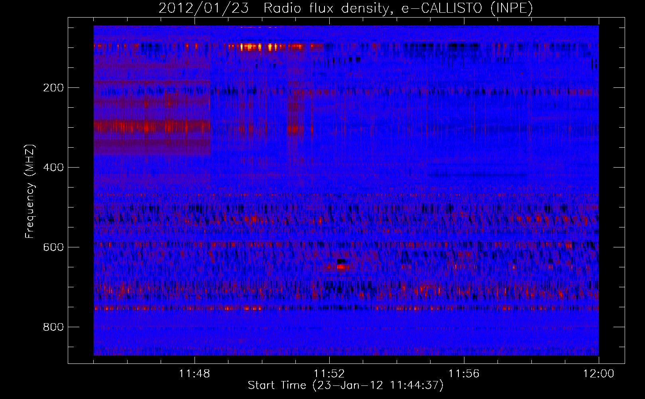This screenshot has width=645, height=399.
Task: Click the 11:56 time tick label
Action: pyautogui.click(x=464, y=374)
